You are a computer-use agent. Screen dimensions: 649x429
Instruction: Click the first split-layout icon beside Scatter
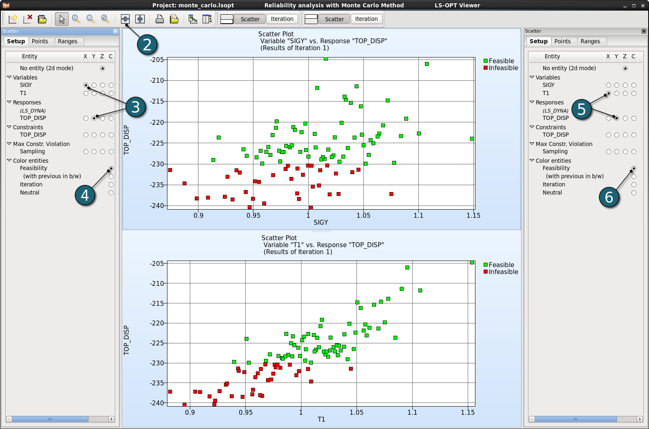(227, 19)
